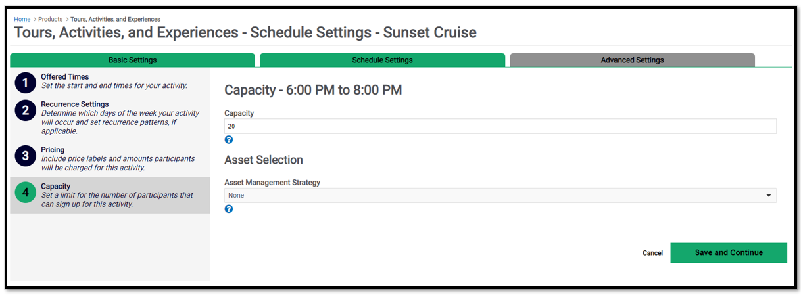Open Tours, Activities, and Experiences breadcrumb
The width and height of the screenshot is (801, 297).
(115, 19)
